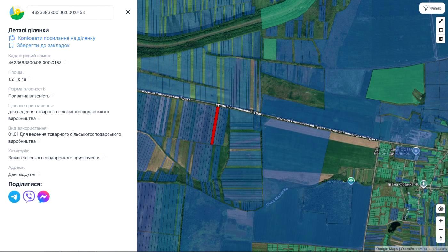This screenshot has height=252, width=448.
Task: Open the Фільтр filter panel
Action: pyautogui.click(x=432, y=8)
